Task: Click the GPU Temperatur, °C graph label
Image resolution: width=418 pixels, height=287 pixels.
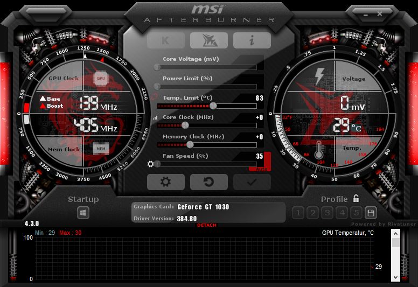Action: tap(348, 233)
